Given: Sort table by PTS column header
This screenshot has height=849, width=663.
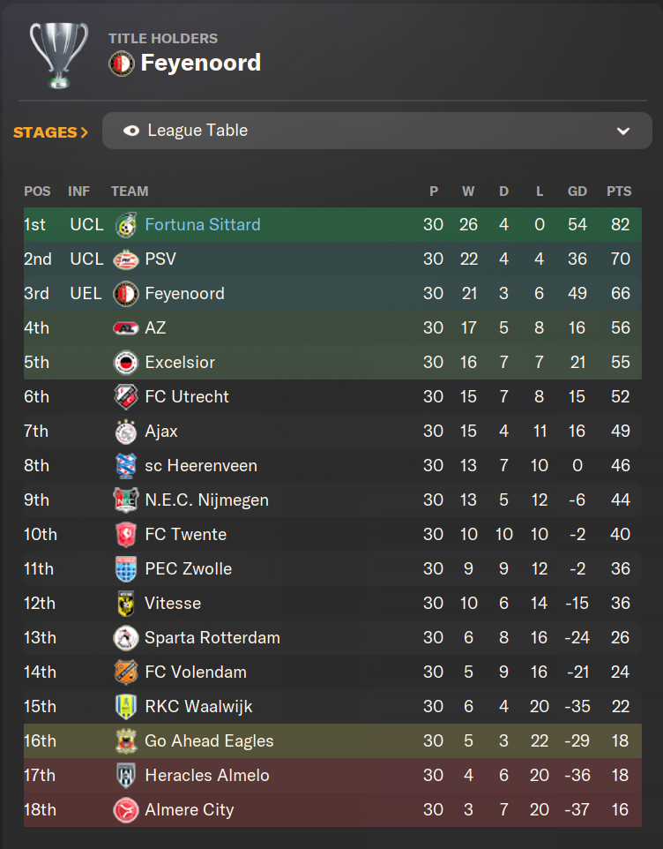Looking at the screenshot, I should (619, 192).
